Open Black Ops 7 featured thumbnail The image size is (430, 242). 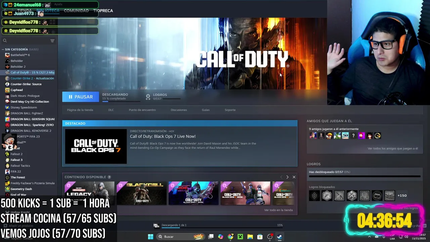tap(96, 147)
